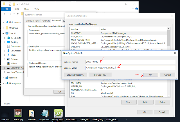
Task: Click the Browse File button
Action: tap(100, 75)
